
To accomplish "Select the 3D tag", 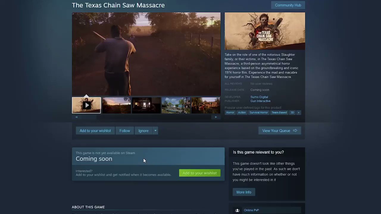I will click(292, 113).
